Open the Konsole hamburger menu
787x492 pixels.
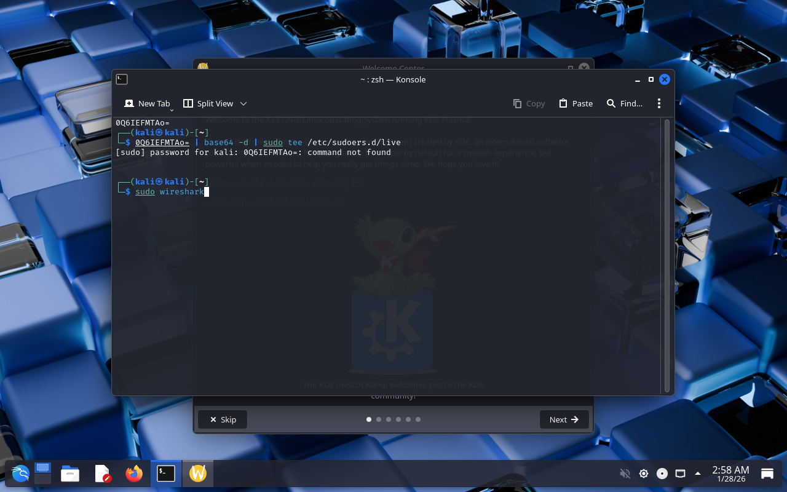tap(658, 103)
